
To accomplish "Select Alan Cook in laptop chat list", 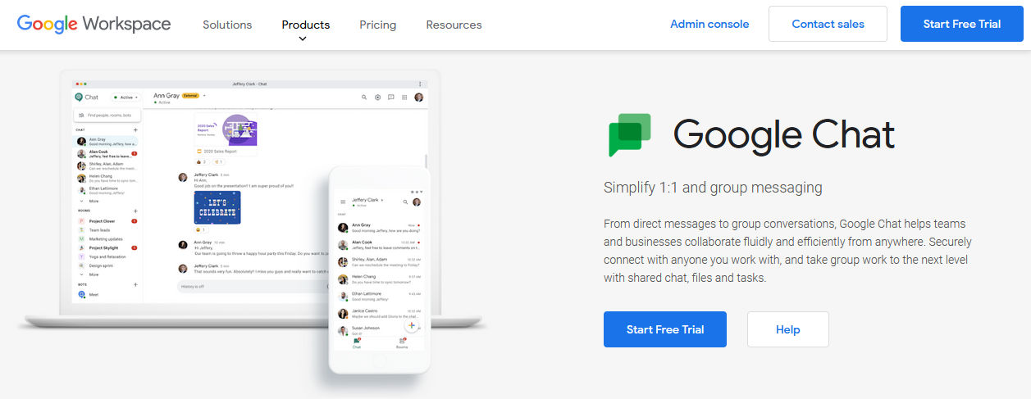I will (x=107, y=153).
